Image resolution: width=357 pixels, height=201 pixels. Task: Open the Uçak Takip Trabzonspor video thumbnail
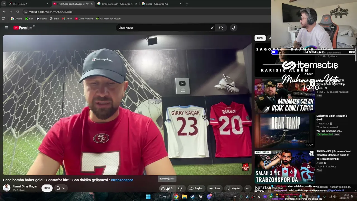pos(284,131)
